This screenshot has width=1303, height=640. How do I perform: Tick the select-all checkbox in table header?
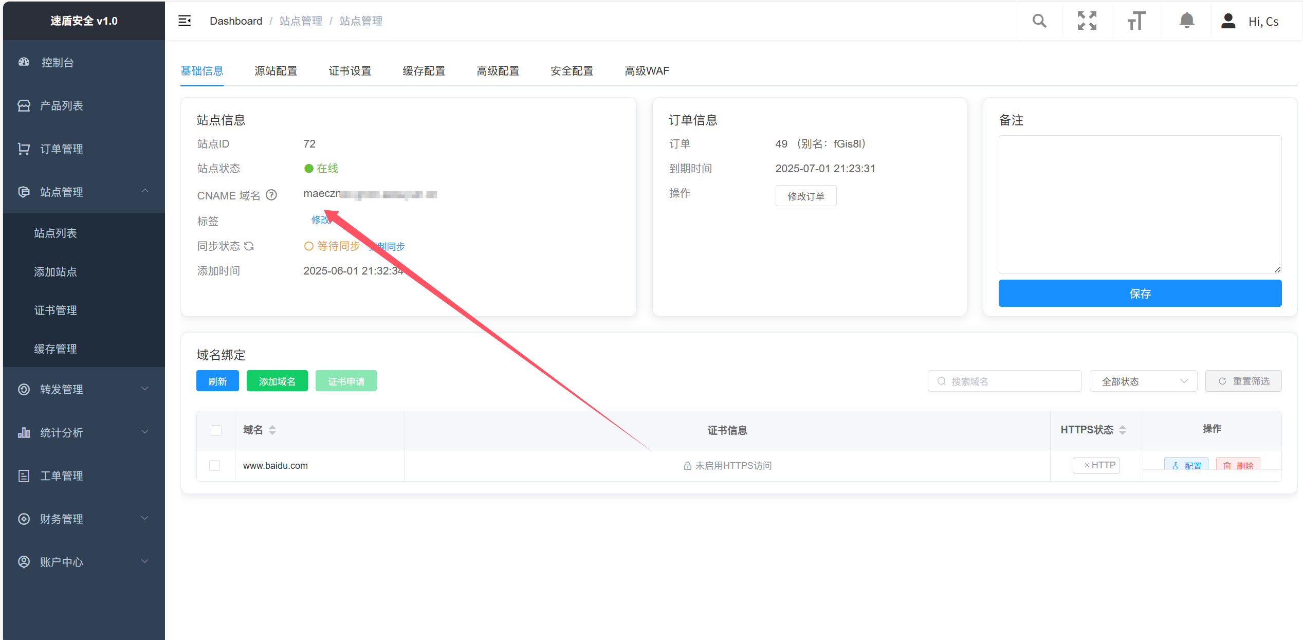coord(216,430)
